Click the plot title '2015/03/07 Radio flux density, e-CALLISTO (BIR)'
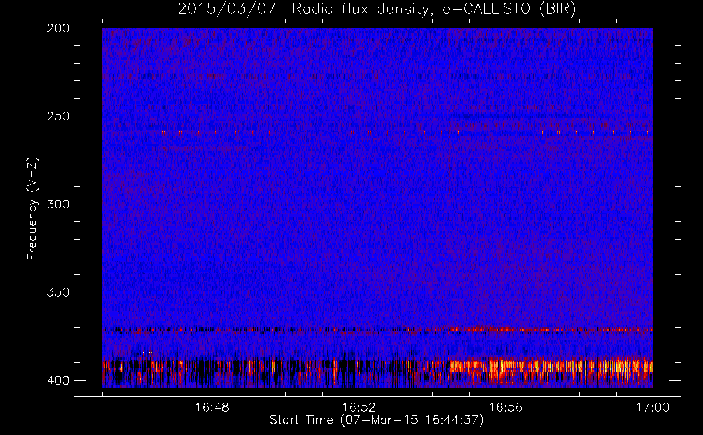The image size is (703, 435). click(377, 9)
